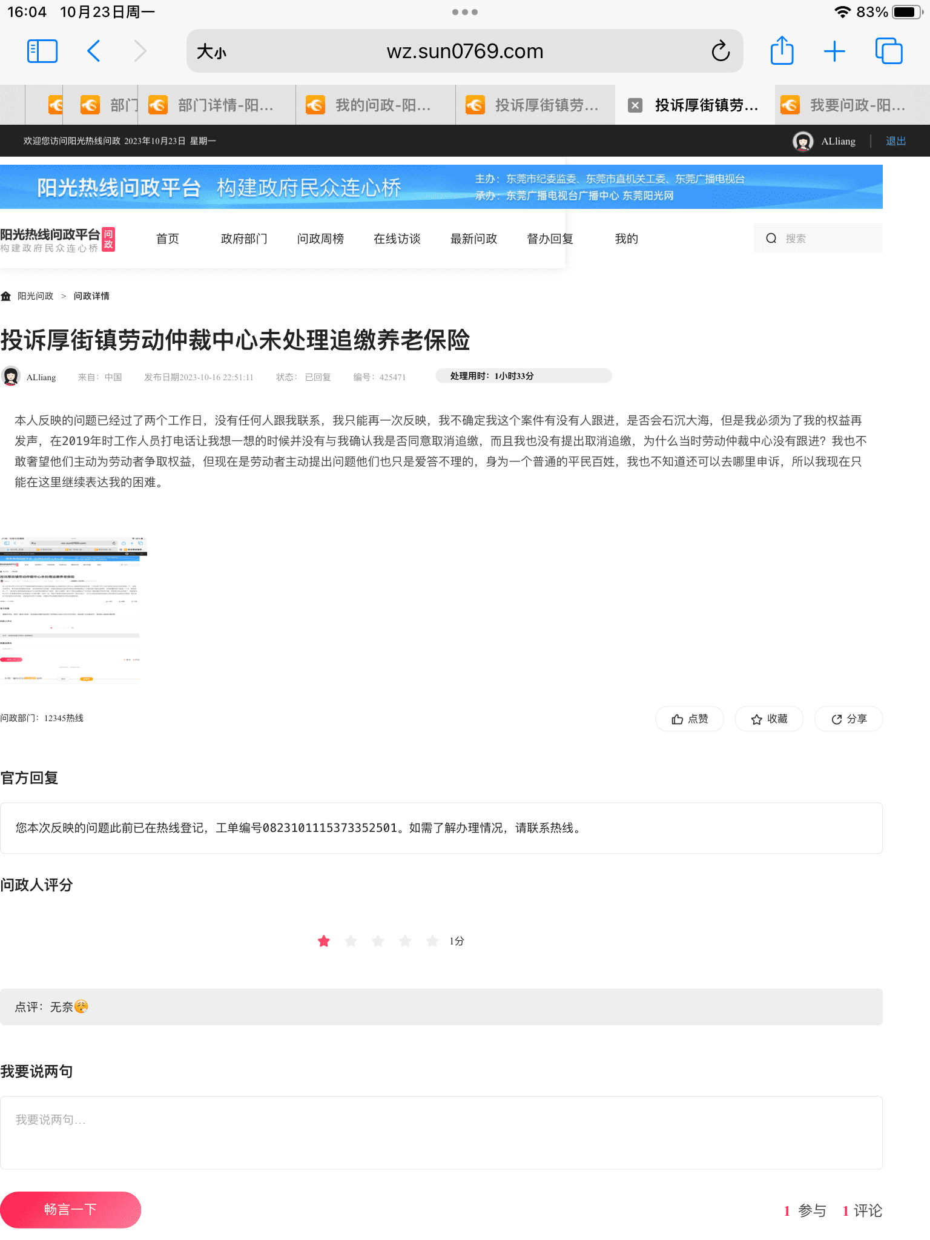This screenshot has height=1240, width=930.
Task: Tap the home icon in breadcrumb
Action: pos(6,296)
